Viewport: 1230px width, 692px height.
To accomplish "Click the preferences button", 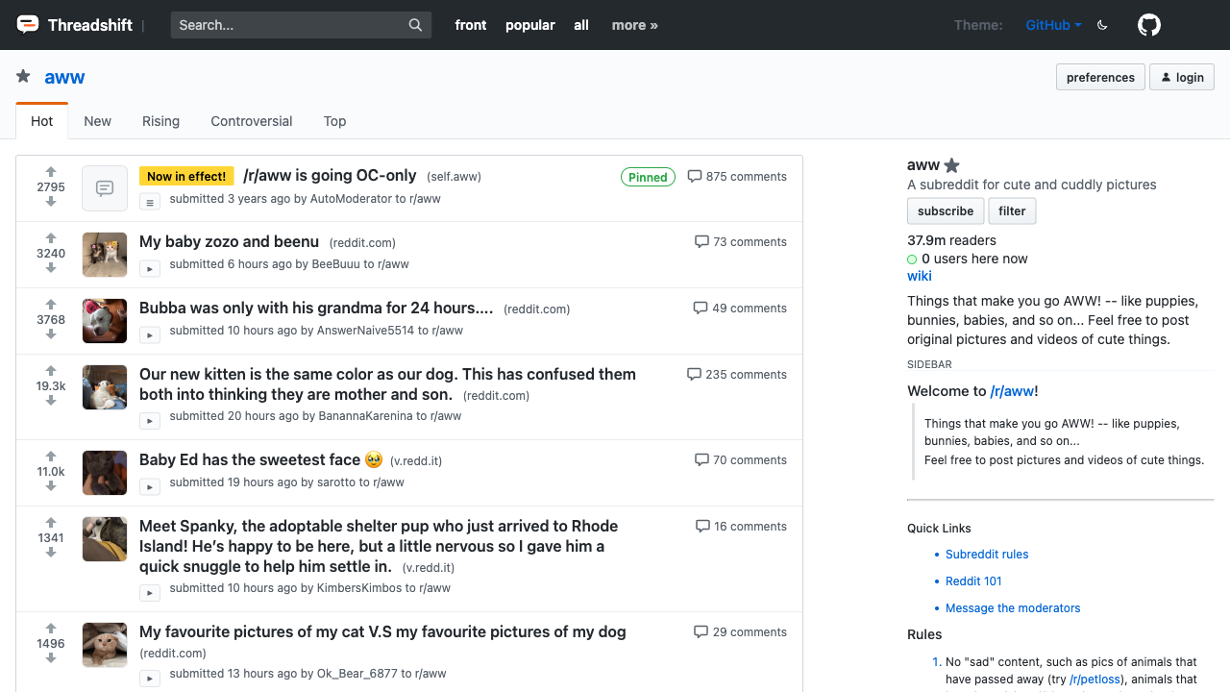I will 1100,78.
